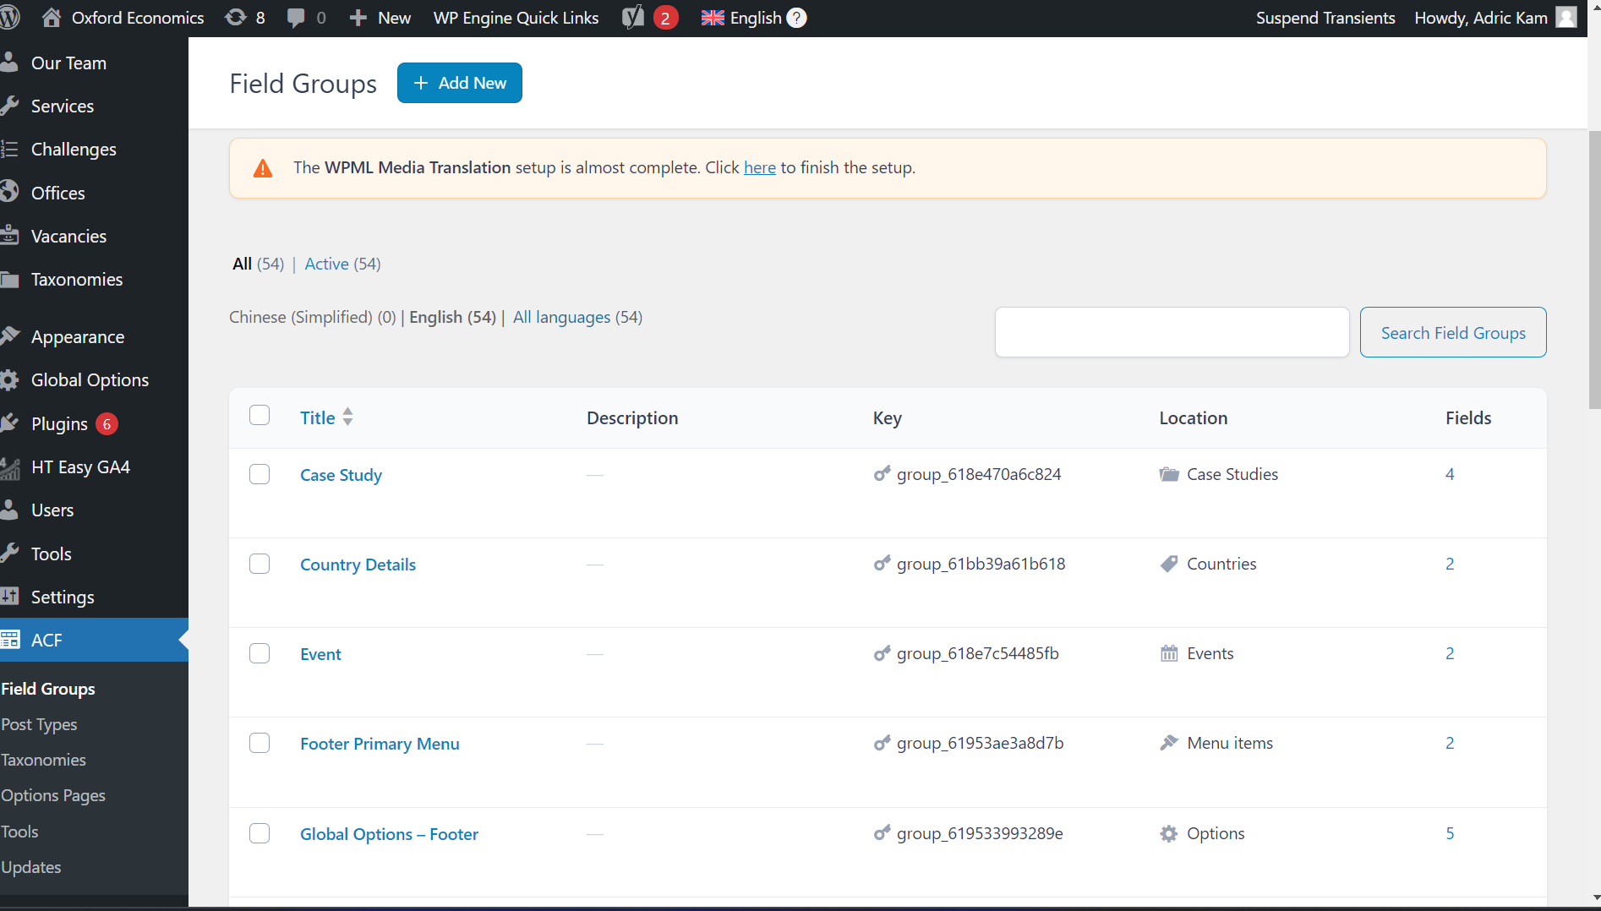Screen dimensions: 1601x911
Task: Click the Global Options gear icon
Action: tap(9, 379)
